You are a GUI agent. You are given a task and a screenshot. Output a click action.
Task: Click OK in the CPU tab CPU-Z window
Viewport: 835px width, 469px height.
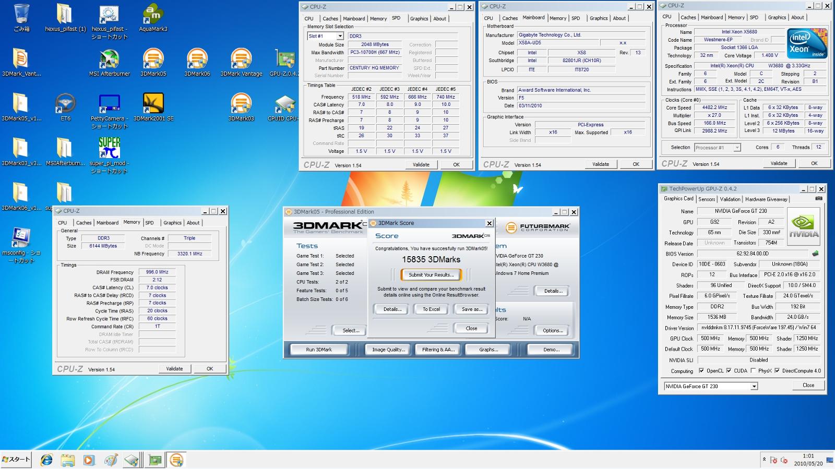tap(814, 163)
